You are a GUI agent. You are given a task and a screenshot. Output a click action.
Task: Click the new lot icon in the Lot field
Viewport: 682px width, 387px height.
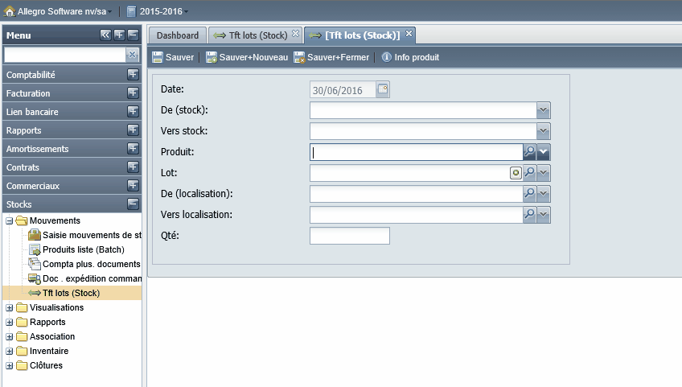tap(516, 173)
